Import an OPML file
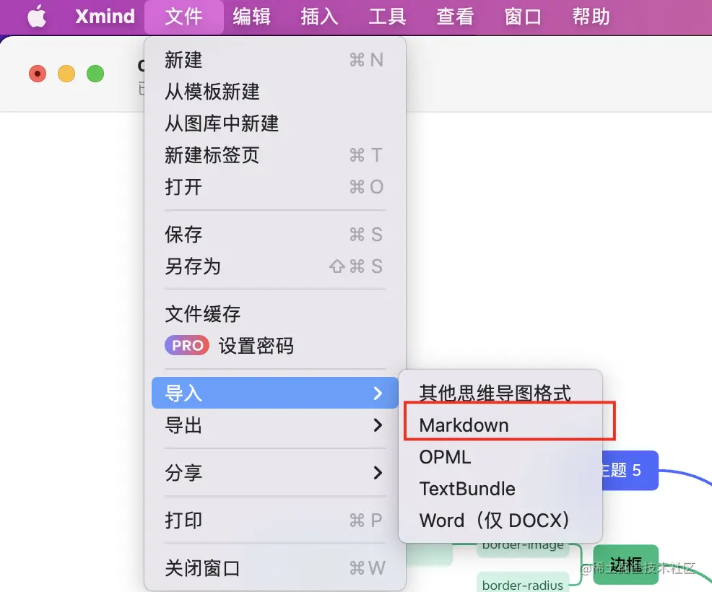 point(500,457)
